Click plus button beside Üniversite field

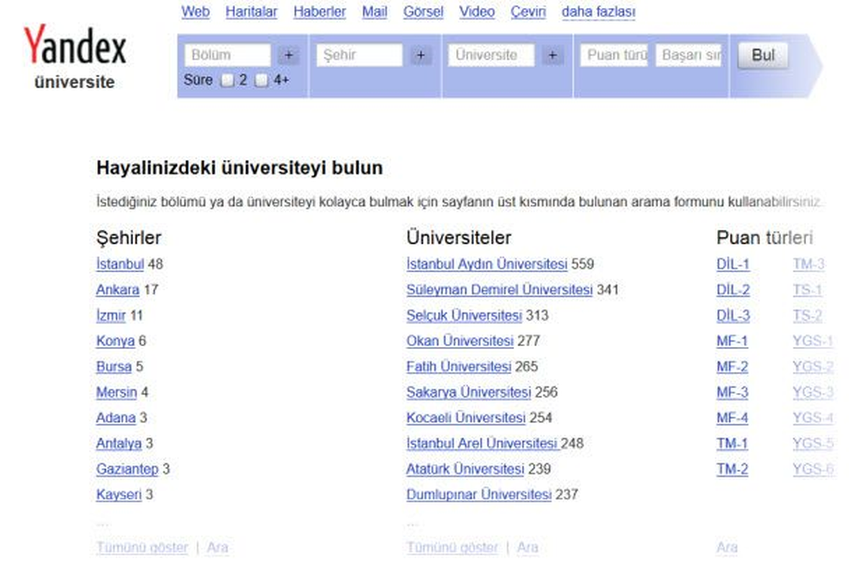point(552,55)
